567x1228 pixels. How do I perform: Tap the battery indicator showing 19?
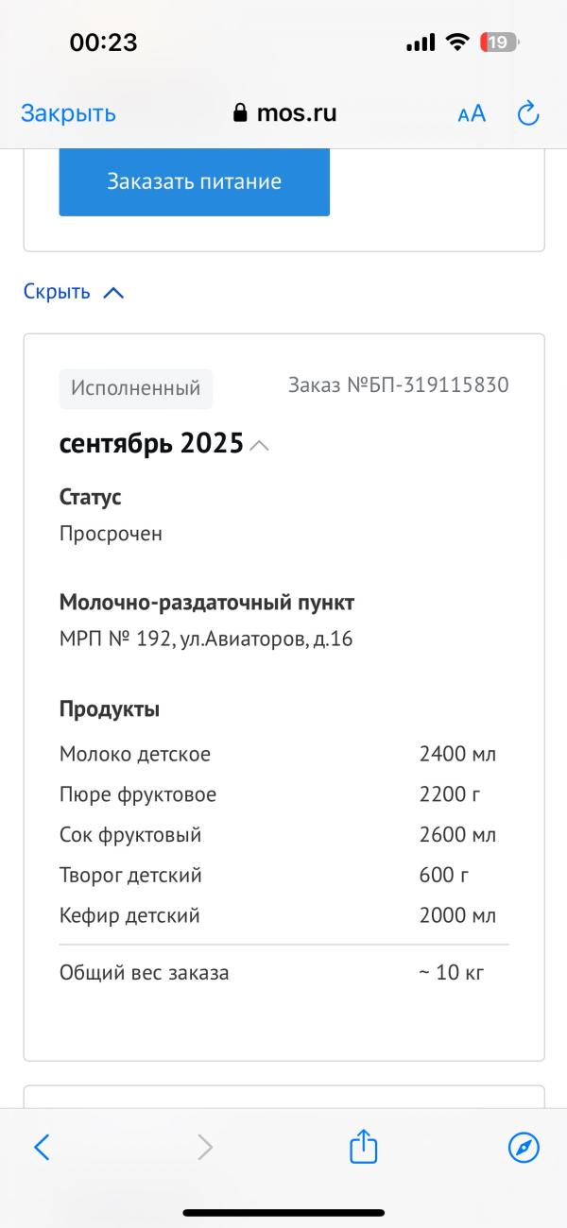point(498,43)
